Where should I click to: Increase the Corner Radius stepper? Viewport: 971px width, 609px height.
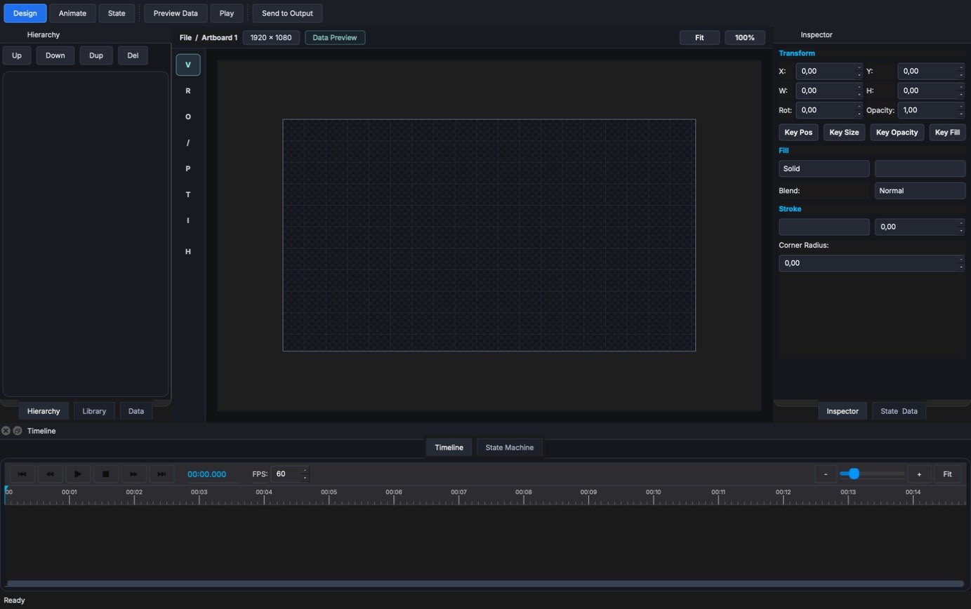[961, 259]
